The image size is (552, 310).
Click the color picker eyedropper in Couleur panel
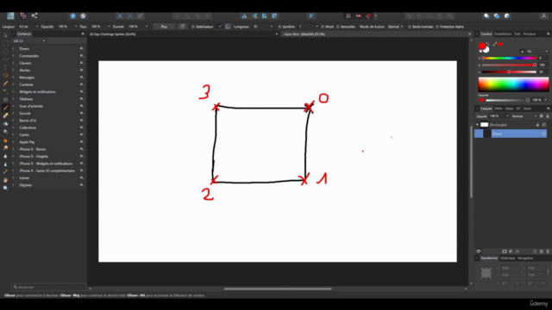tap(494, 44)
